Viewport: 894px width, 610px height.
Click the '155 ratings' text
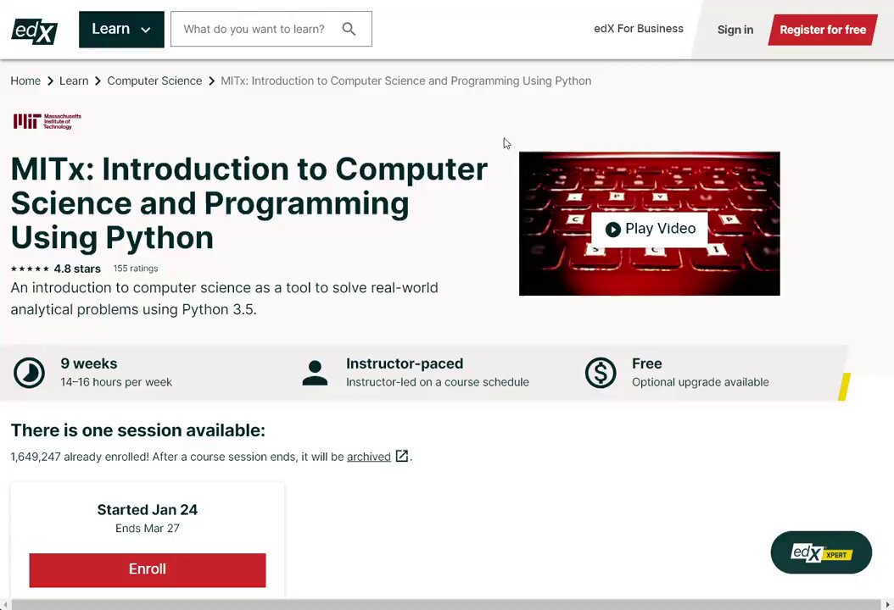136,269
